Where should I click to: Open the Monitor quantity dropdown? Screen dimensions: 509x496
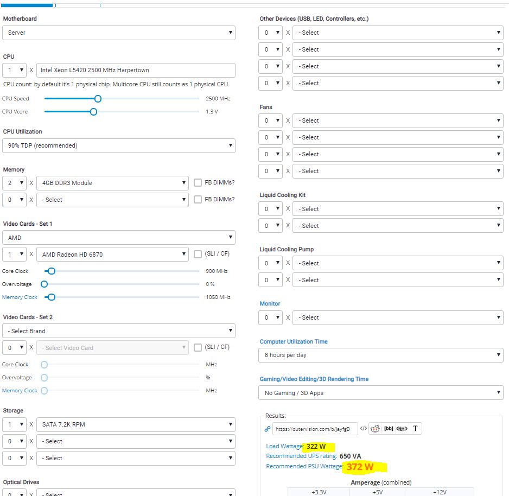(x=271, y=318)
